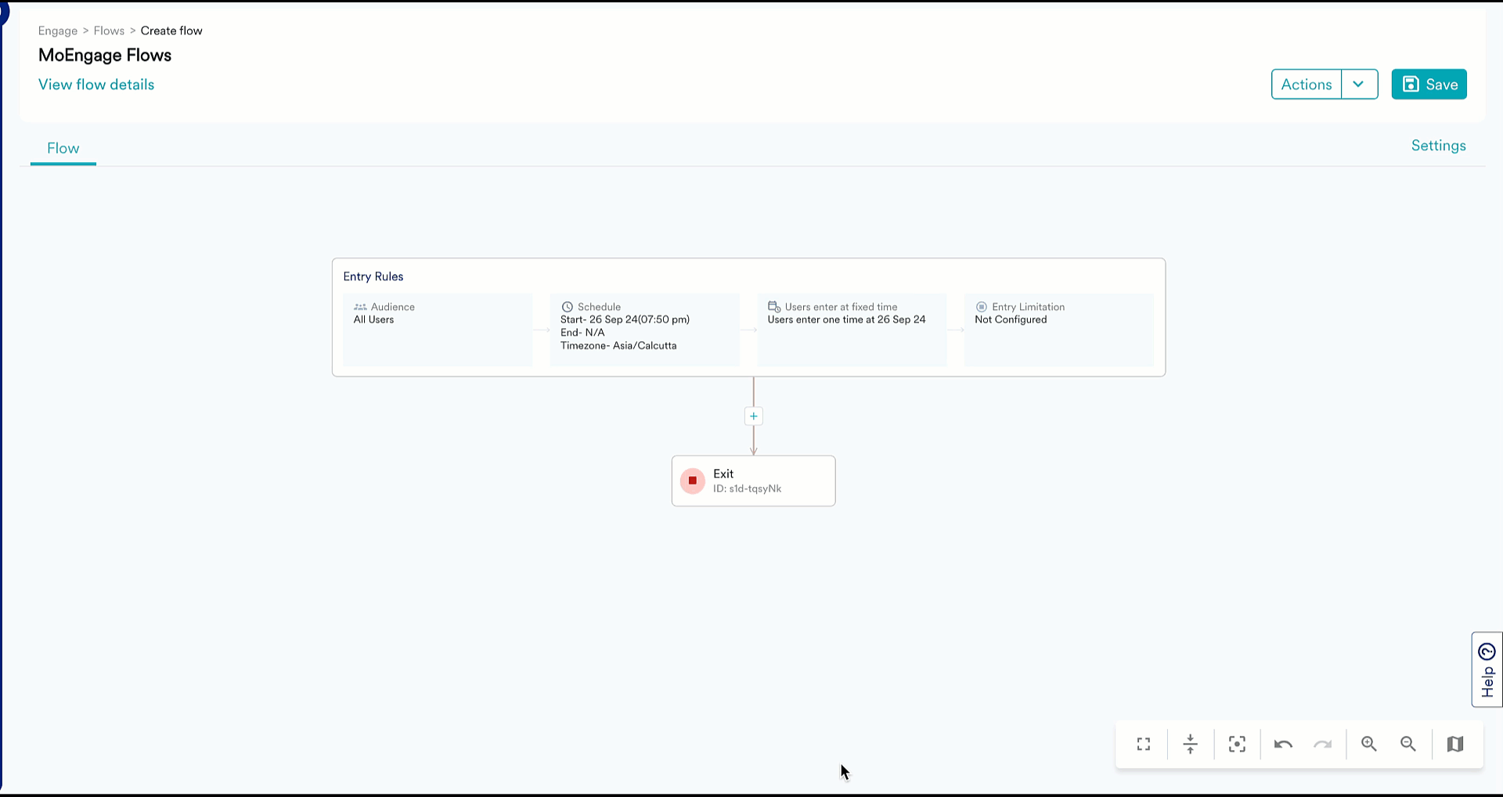Navigate to Engage in breadcrumb
This screenshot has width=1503, height=797.
tap(58, 31)
